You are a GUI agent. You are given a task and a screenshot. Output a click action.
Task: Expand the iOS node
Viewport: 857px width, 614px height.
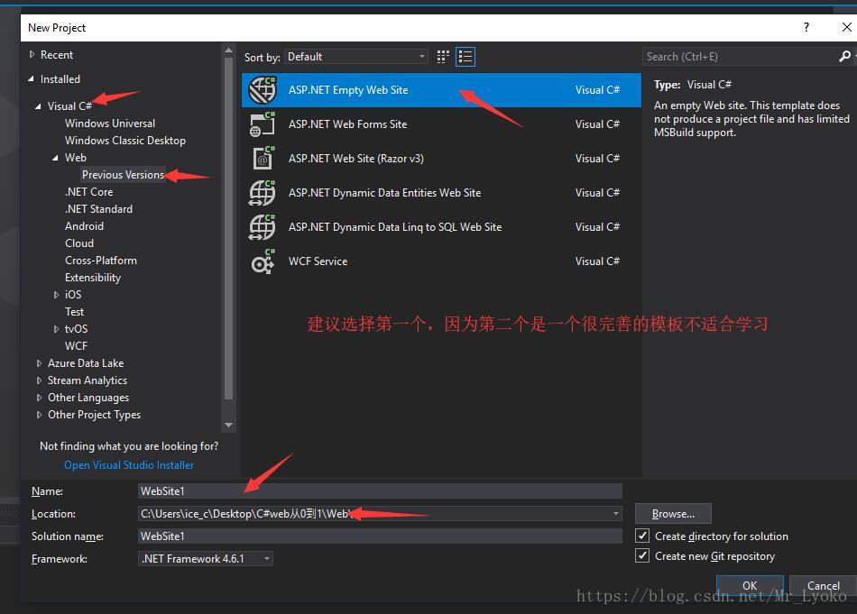[56, 295]
